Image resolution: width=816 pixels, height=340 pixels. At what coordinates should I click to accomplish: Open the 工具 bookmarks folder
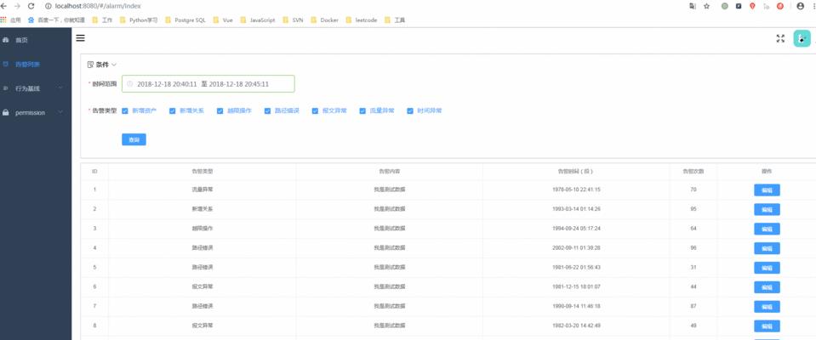click(395, 20)
